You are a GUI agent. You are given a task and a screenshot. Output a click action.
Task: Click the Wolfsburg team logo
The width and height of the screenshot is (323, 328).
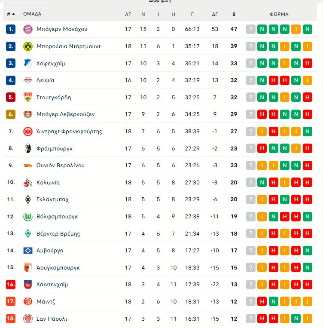(x=28, y=217)
